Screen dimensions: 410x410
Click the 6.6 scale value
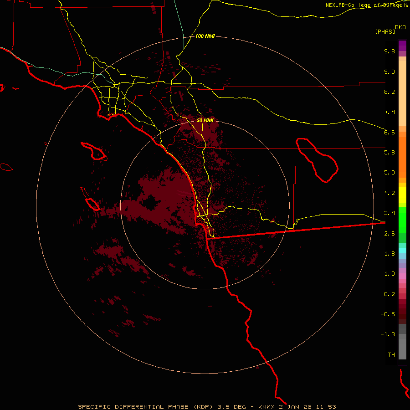[389, 132]
